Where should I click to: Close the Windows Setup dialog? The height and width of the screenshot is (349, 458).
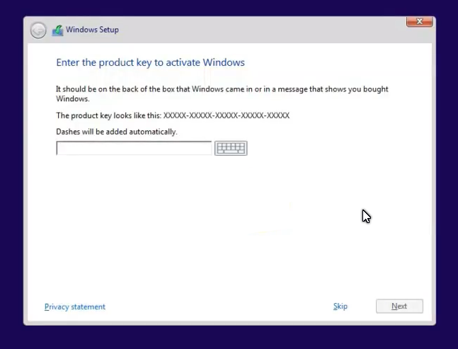point(420,22)
